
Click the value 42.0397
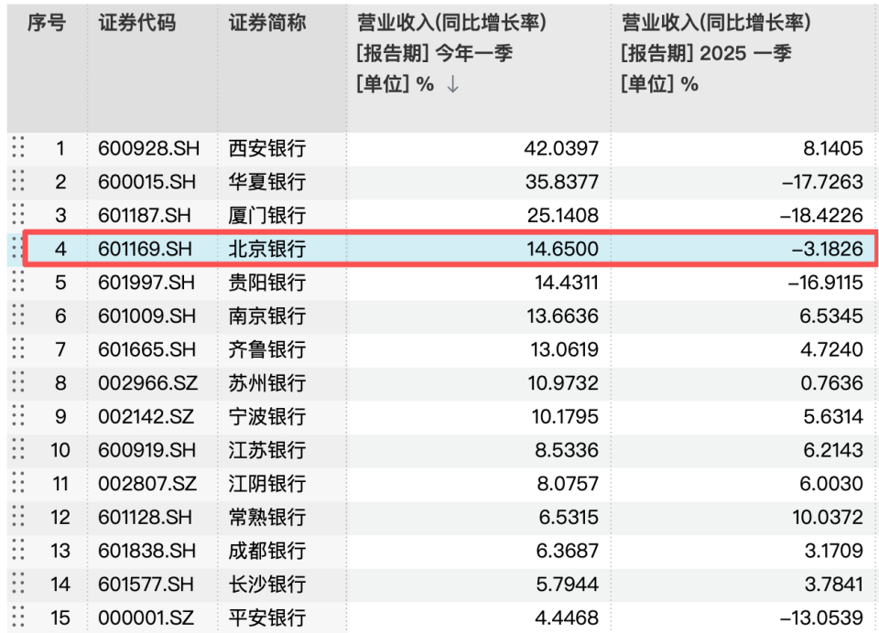point(561,148)
